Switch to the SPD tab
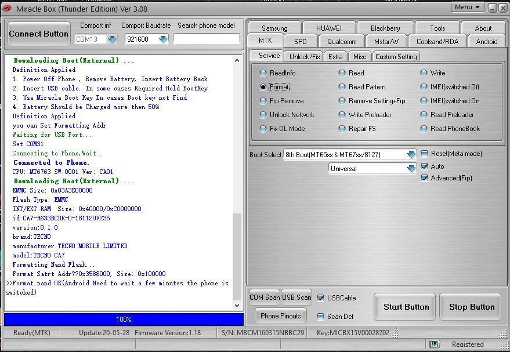This screenshot has width=510, height=352. (300, 42)
